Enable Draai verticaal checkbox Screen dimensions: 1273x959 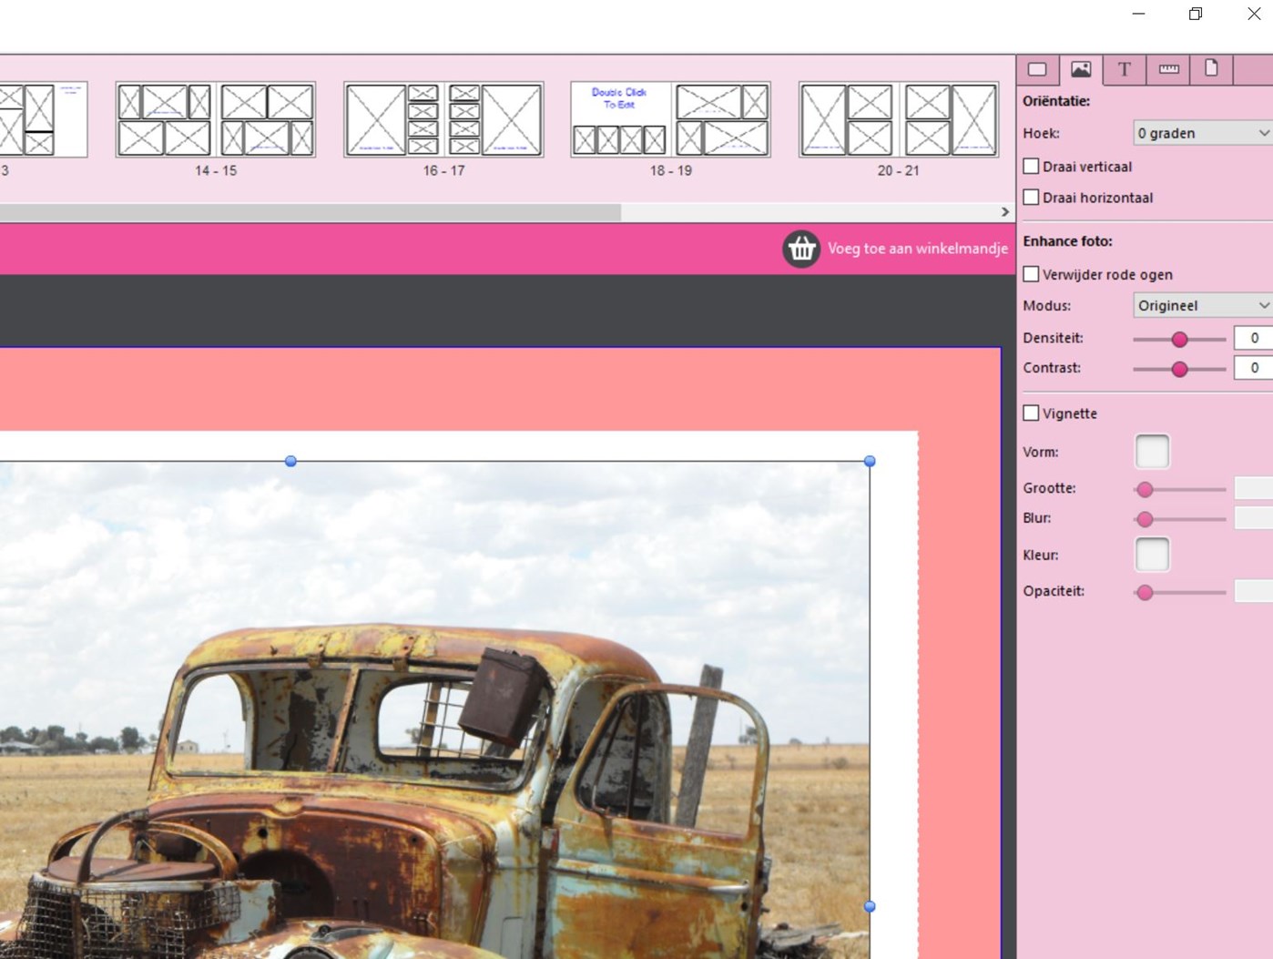coord(1032,167)
